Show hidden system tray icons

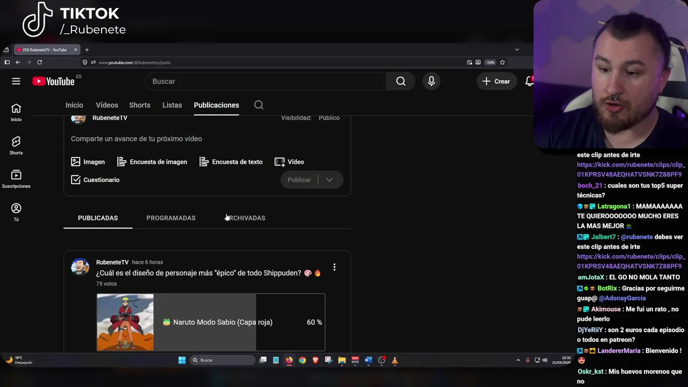tap(518, 360)
